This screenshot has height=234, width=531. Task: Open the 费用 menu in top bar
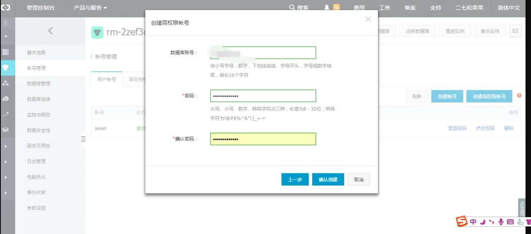point(359,8)
